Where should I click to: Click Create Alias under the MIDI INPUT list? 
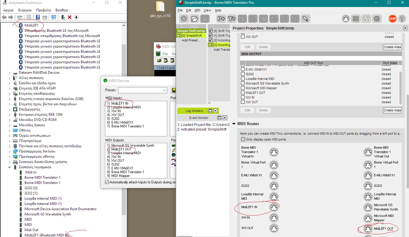click(392, 47)
